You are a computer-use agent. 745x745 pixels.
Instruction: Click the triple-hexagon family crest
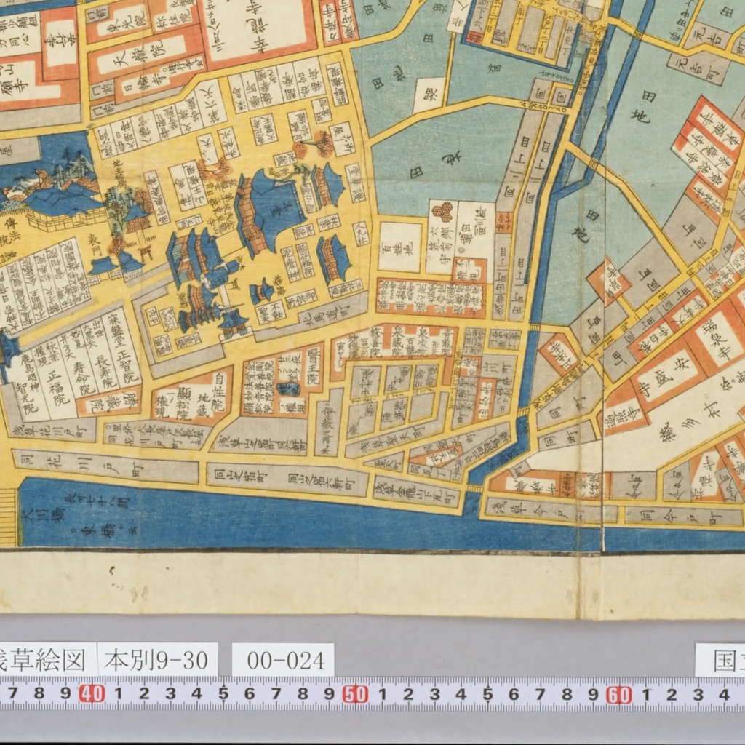(444, 212)
